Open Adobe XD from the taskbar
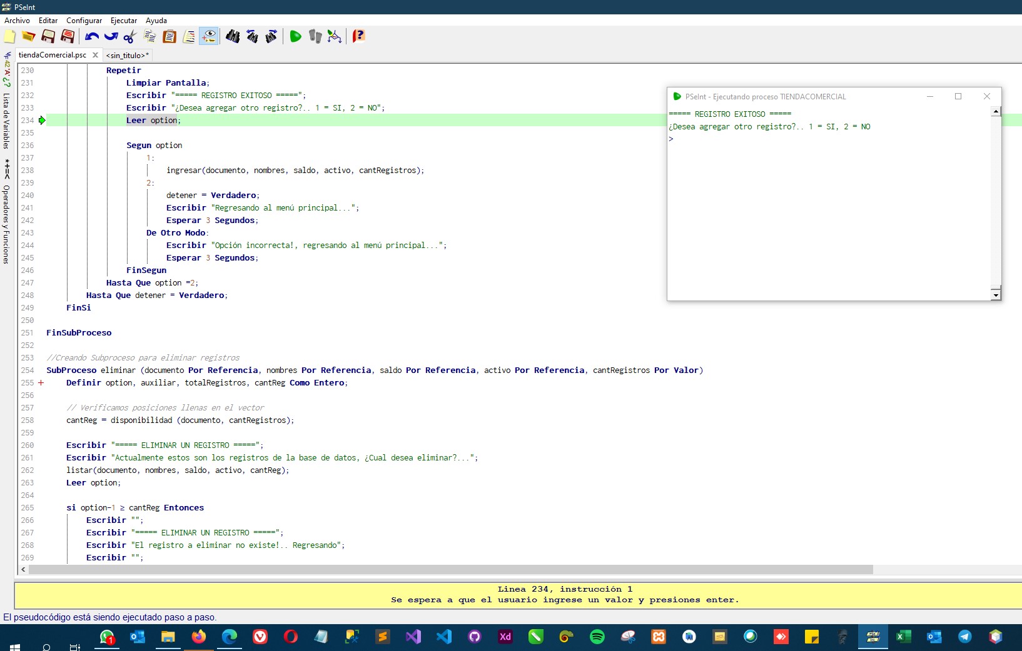This screenshot has height=651, width=1022. click(505, 637)
